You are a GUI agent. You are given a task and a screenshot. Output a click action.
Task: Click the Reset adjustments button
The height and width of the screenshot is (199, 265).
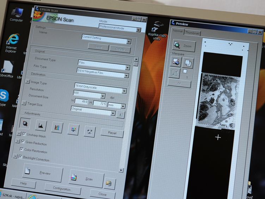[x=112, y=133]
